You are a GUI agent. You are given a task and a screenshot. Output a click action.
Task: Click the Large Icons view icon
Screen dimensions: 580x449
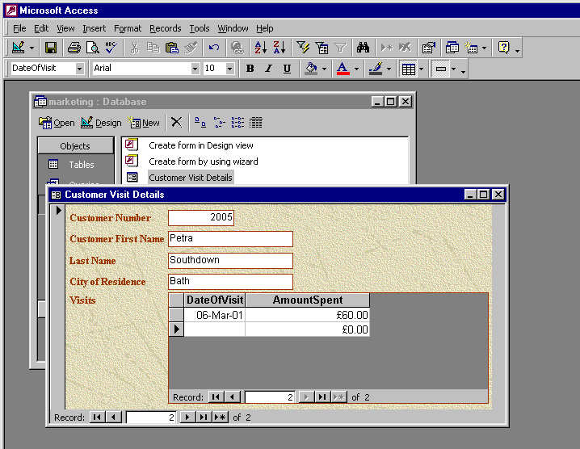click(x=200, y=123)
